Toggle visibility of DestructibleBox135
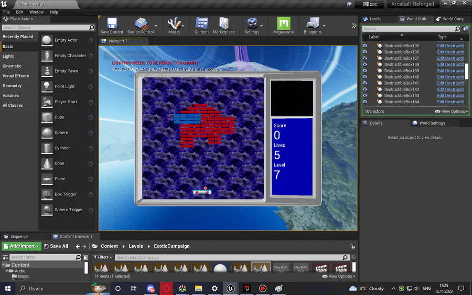472x295 pixels. pyautogui.click(x=365, y=46)
